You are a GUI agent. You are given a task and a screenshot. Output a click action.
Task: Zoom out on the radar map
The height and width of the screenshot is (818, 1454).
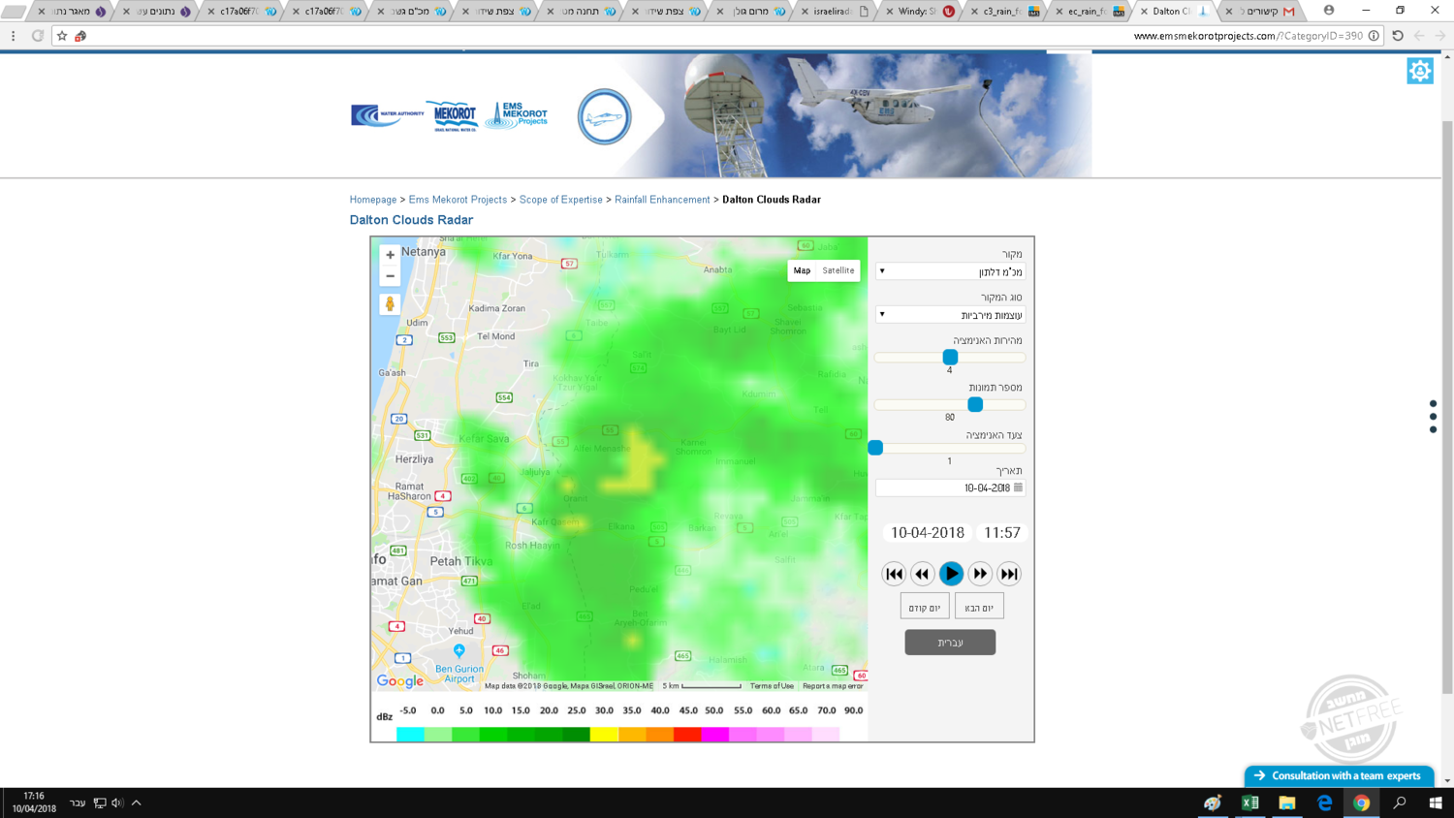(390, 276)
